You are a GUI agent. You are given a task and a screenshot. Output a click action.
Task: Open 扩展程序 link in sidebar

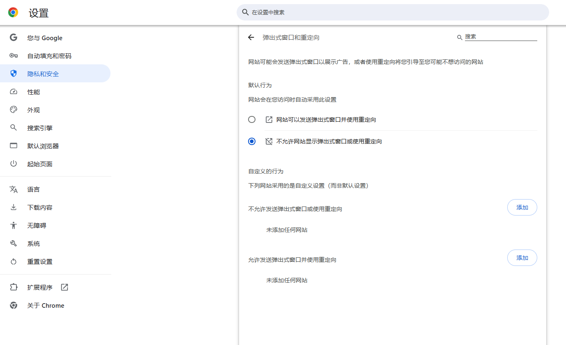point(55,287)
